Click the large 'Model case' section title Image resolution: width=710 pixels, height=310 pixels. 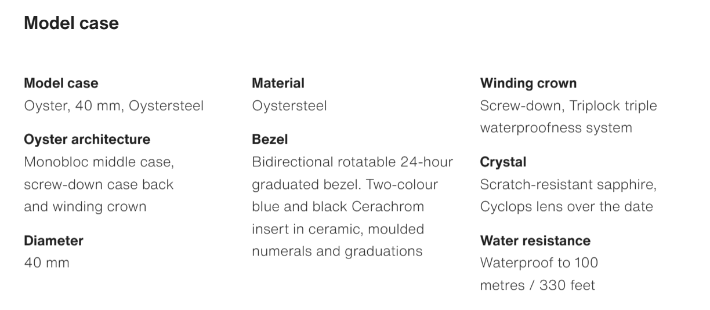pyautogui.click(x=71, y=23)
